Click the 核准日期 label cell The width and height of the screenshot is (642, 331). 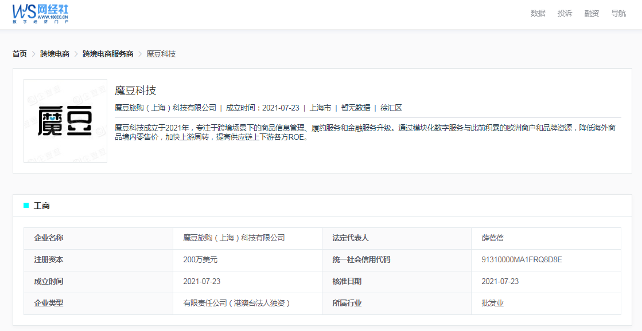[397, 282]
